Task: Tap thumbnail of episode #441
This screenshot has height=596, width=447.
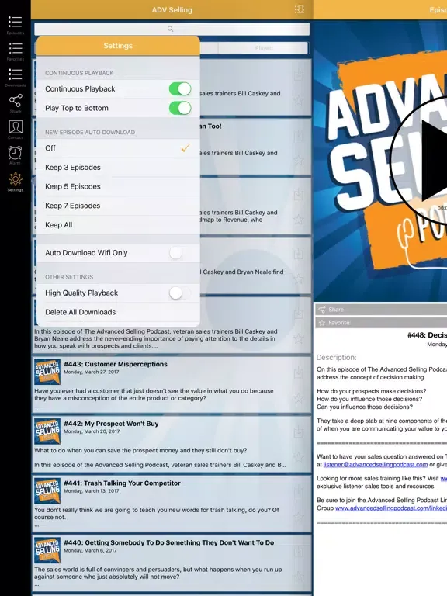Action: (47, 490)
